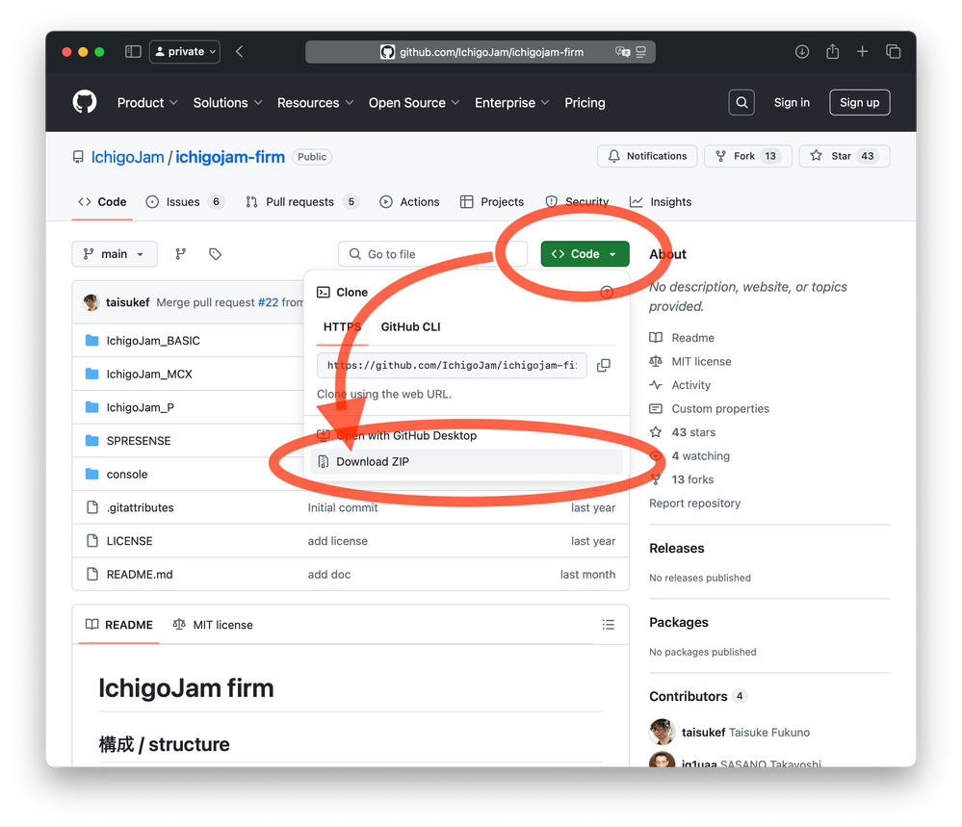Open README.md file
The image size is (962, 827).
pos(140,574)
